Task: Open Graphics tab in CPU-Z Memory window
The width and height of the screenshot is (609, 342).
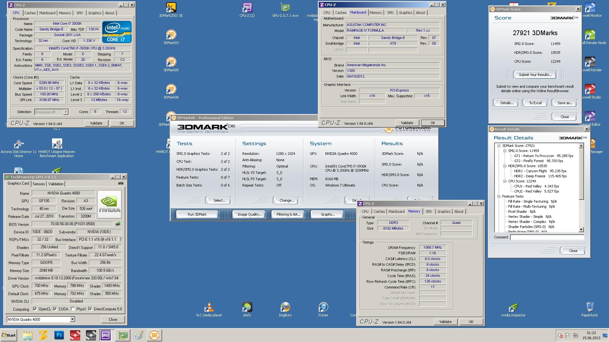Action: tap(444, 212)
